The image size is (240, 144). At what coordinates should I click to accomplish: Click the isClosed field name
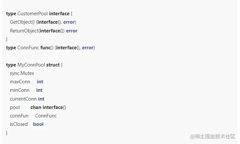(x=19, y=124)
